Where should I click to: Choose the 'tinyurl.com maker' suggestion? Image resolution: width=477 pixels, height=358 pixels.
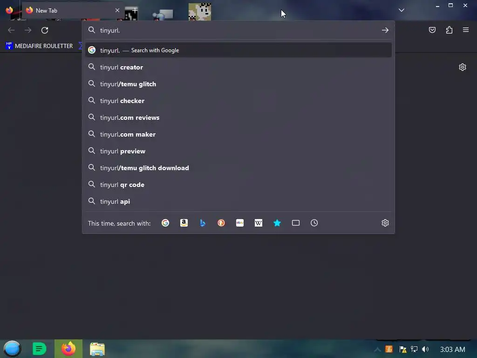pos(238,134)
